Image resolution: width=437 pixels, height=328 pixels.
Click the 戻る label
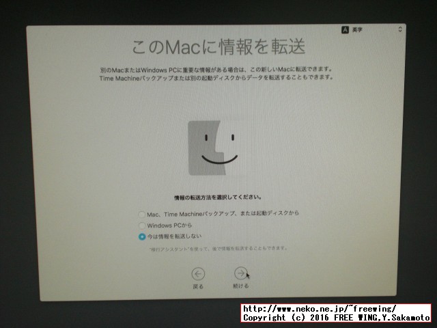click(x=198, y=286)
